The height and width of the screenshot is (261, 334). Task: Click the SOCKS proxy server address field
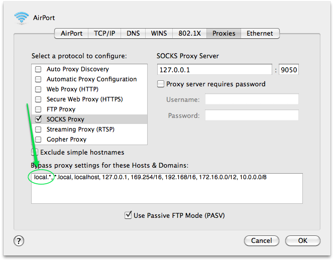214,70
